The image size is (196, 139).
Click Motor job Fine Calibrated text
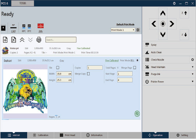coord(83,48)
